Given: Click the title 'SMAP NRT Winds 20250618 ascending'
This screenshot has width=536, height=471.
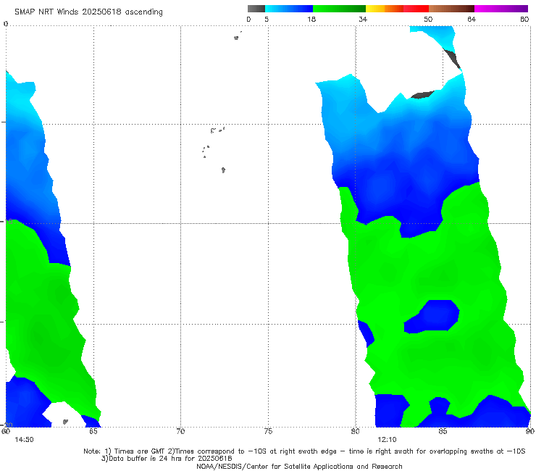Looking at the screenshot, I should coord(88,12).
